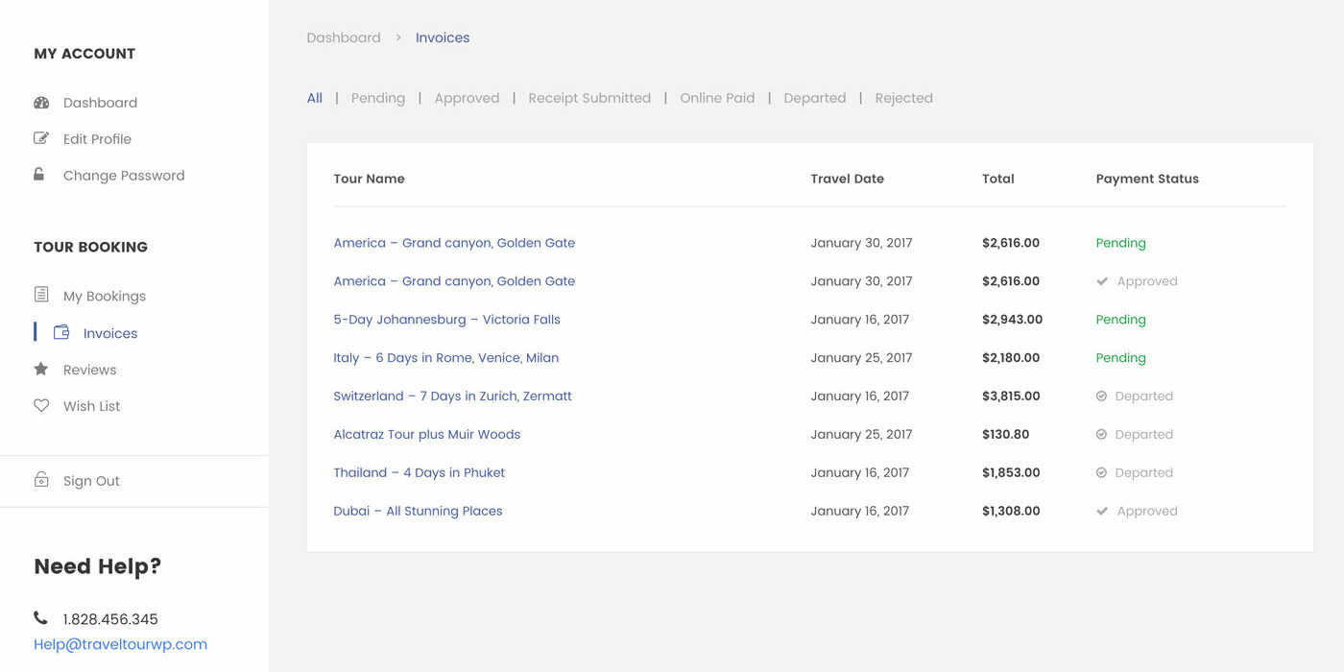Click the Sign Out lock icon

click(41, 480)
